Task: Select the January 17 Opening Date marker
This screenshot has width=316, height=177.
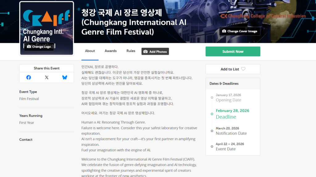Action: (x=212, y=98)
